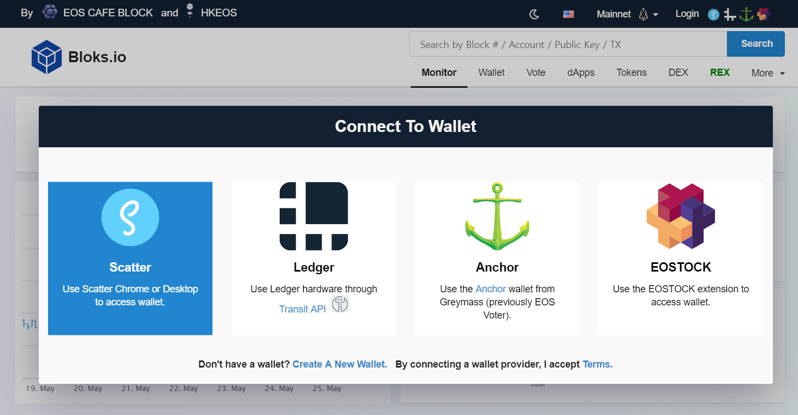798x415 pixels.
Task: Select the Scatter wallet large icon
Action: (x=130, y=218)
